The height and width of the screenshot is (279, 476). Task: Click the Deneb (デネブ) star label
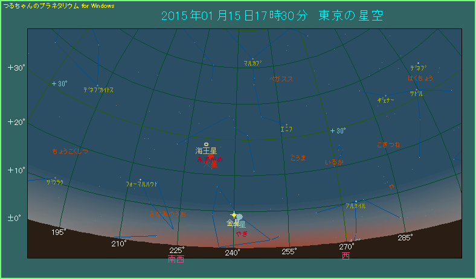pyautogui.click(x=418, y=68)
